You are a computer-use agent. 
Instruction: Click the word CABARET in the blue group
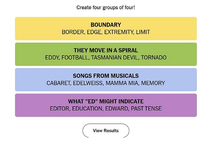[58, 83]
